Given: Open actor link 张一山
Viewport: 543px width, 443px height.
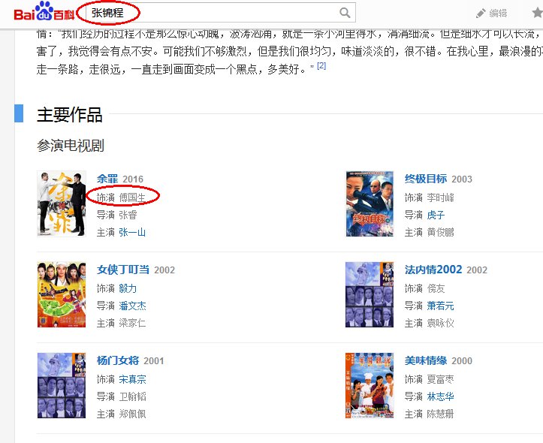Looking at the screenshot, I should [x=132, y=232].
